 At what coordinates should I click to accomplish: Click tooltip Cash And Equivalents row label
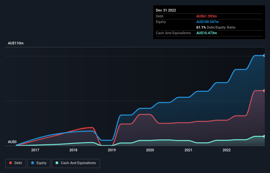[x=173, y=33]
